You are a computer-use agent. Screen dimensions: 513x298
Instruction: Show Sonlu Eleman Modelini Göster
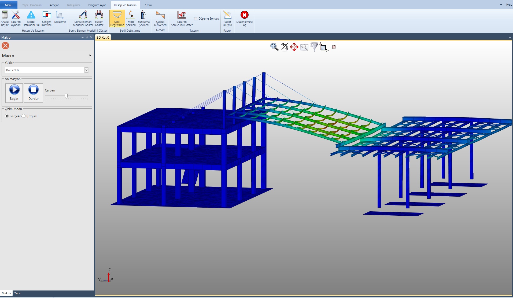[x=83, y=15]
